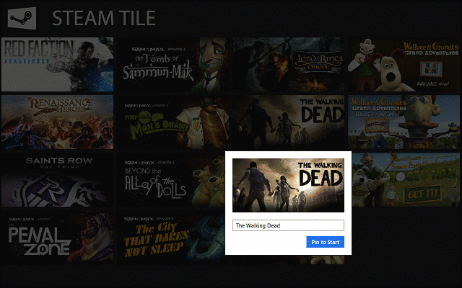
Task: Click the STEAM TILE title text
Action: [104, 18]
